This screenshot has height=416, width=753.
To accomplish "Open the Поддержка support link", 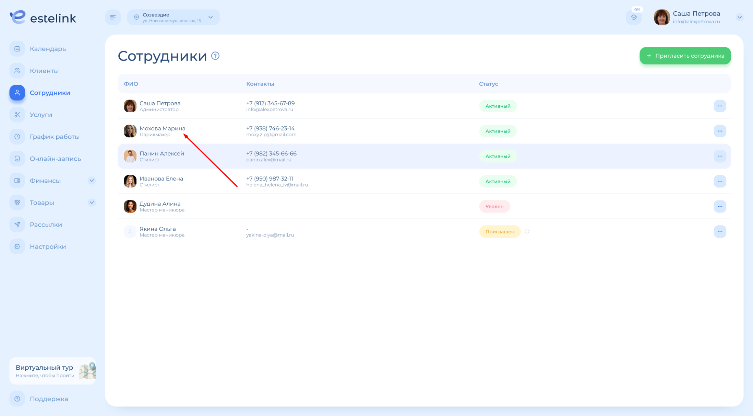I will [49, 399].
